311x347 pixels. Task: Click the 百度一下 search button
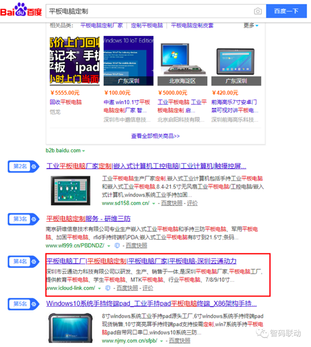click(286, 11)
